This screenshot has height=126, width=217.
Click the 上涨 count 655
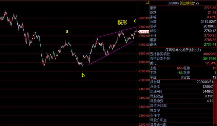click(x=180, y=68)
